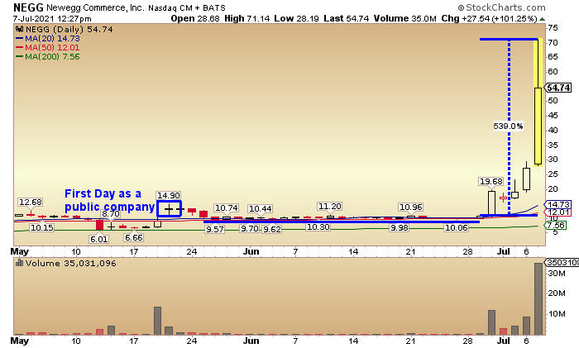
Task: Click the white candlestick under the 19.68 label
Action: click(x=491, y=203)
